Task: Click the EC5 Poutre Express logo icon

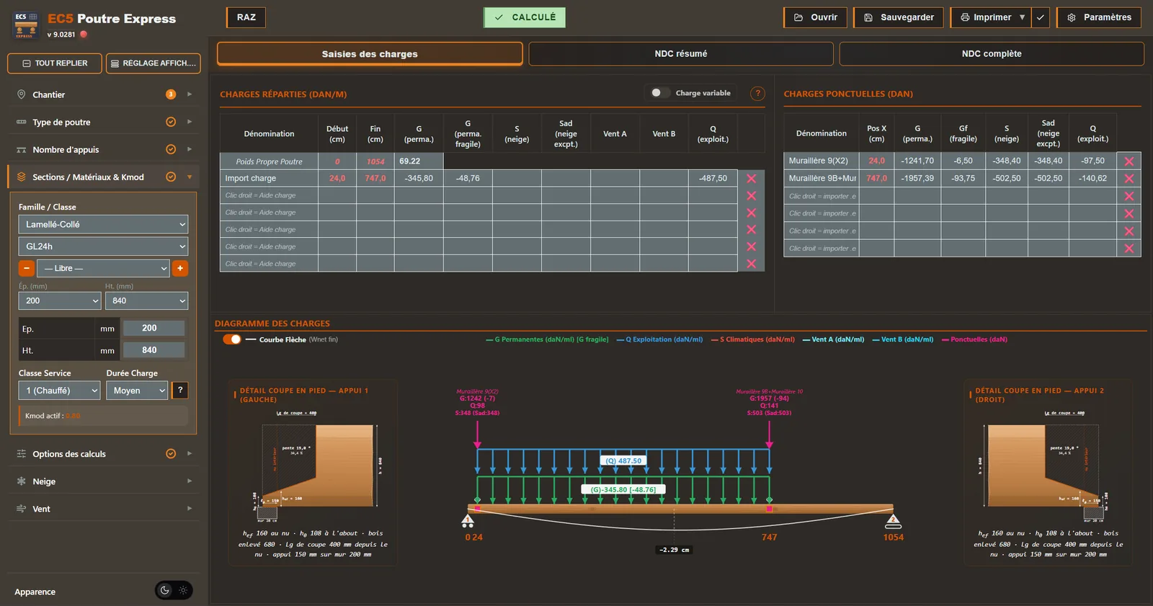Action: 25,25
